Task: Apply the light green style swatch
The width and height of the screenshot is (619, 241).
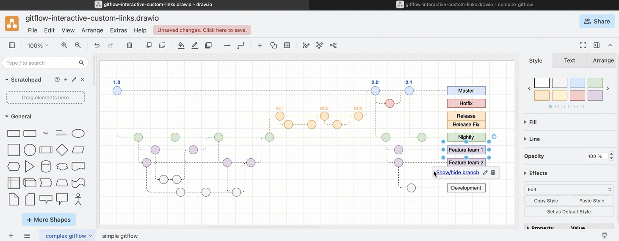Action: pos(595,83)
